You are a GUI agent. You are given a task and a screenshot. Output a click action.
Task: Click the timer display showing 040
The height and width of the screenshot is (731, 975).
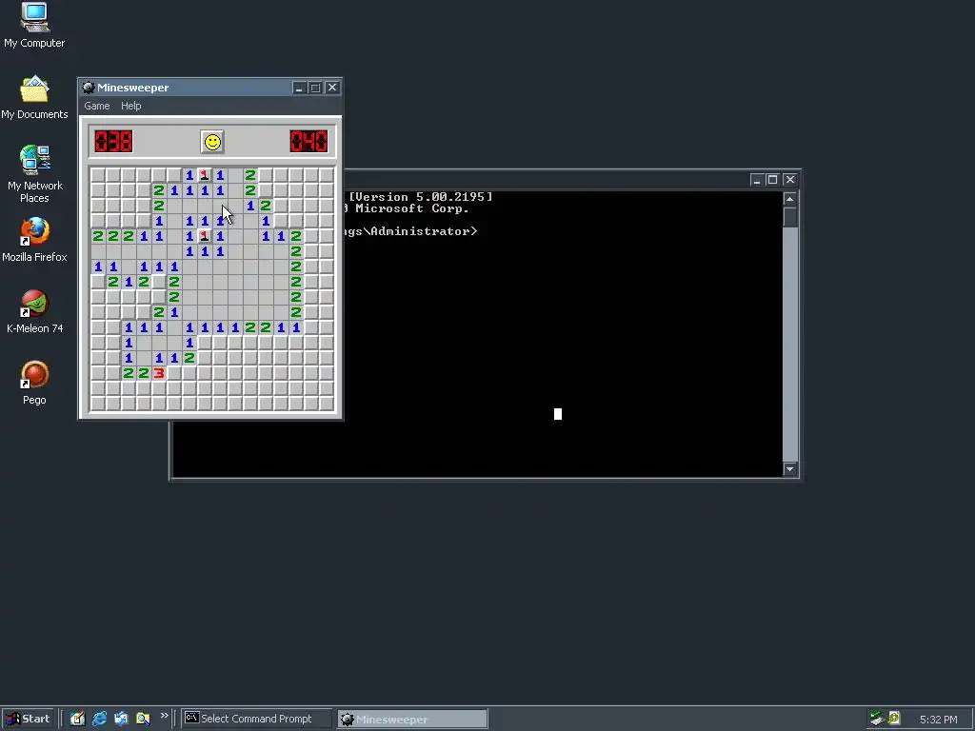(308, 141)
